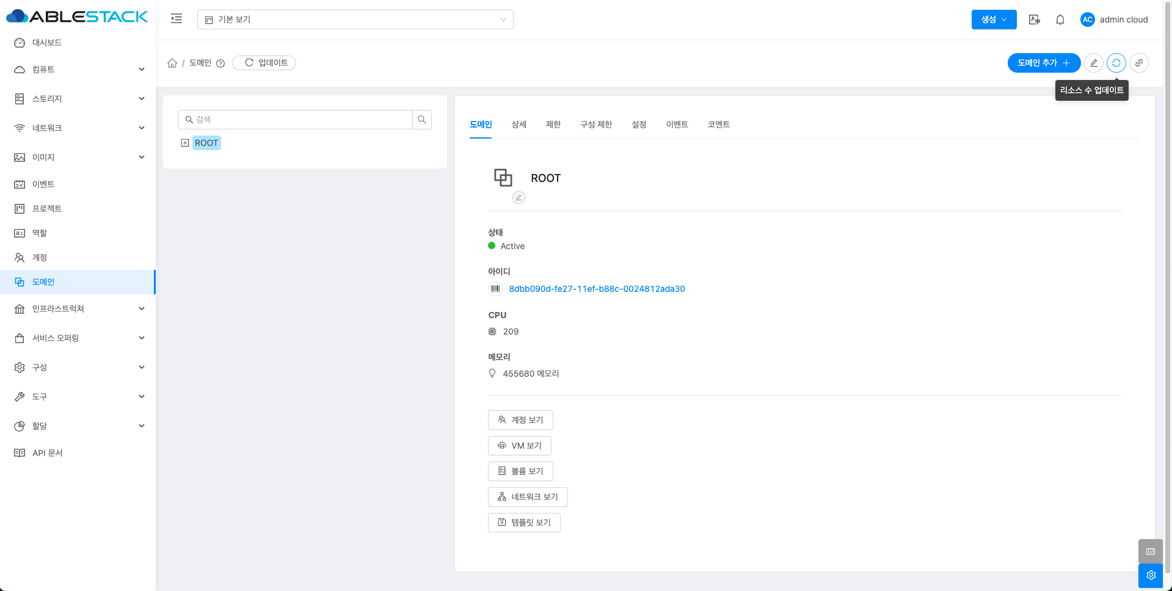Click the edit domain pencil icon
The width and height of the screenshot is (1172, 591).
[x=1094, y=63]
